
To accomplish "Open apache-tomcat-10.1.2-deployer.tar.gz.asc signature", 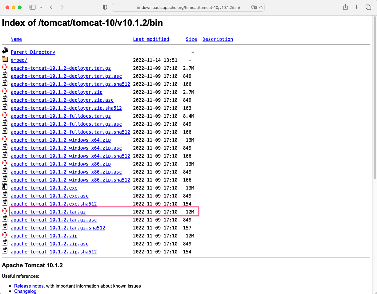I will click(x=66, y=76).
